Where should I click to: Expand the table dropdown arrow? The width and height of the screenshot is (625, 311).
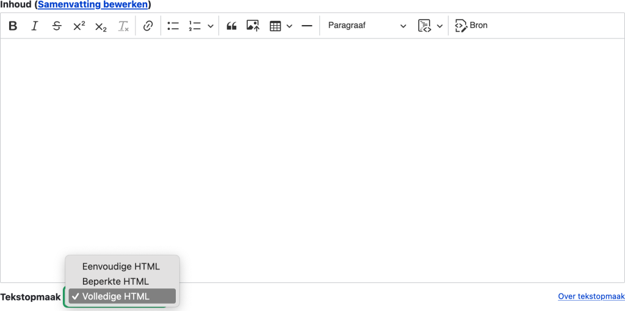point(290,26)
